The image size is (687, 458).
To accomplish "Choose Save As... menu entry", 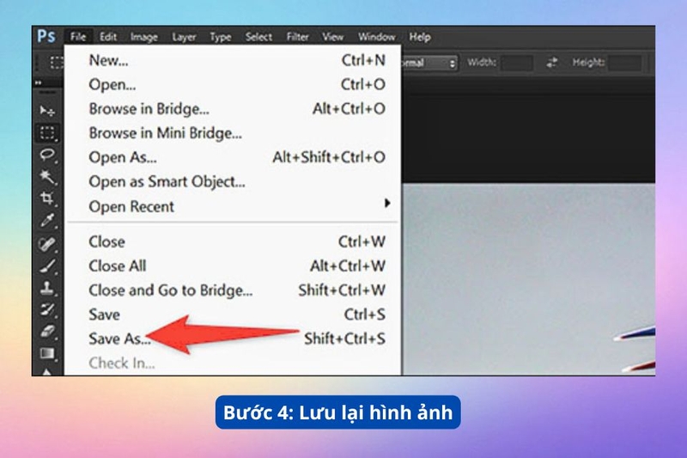I will (233, 339).
